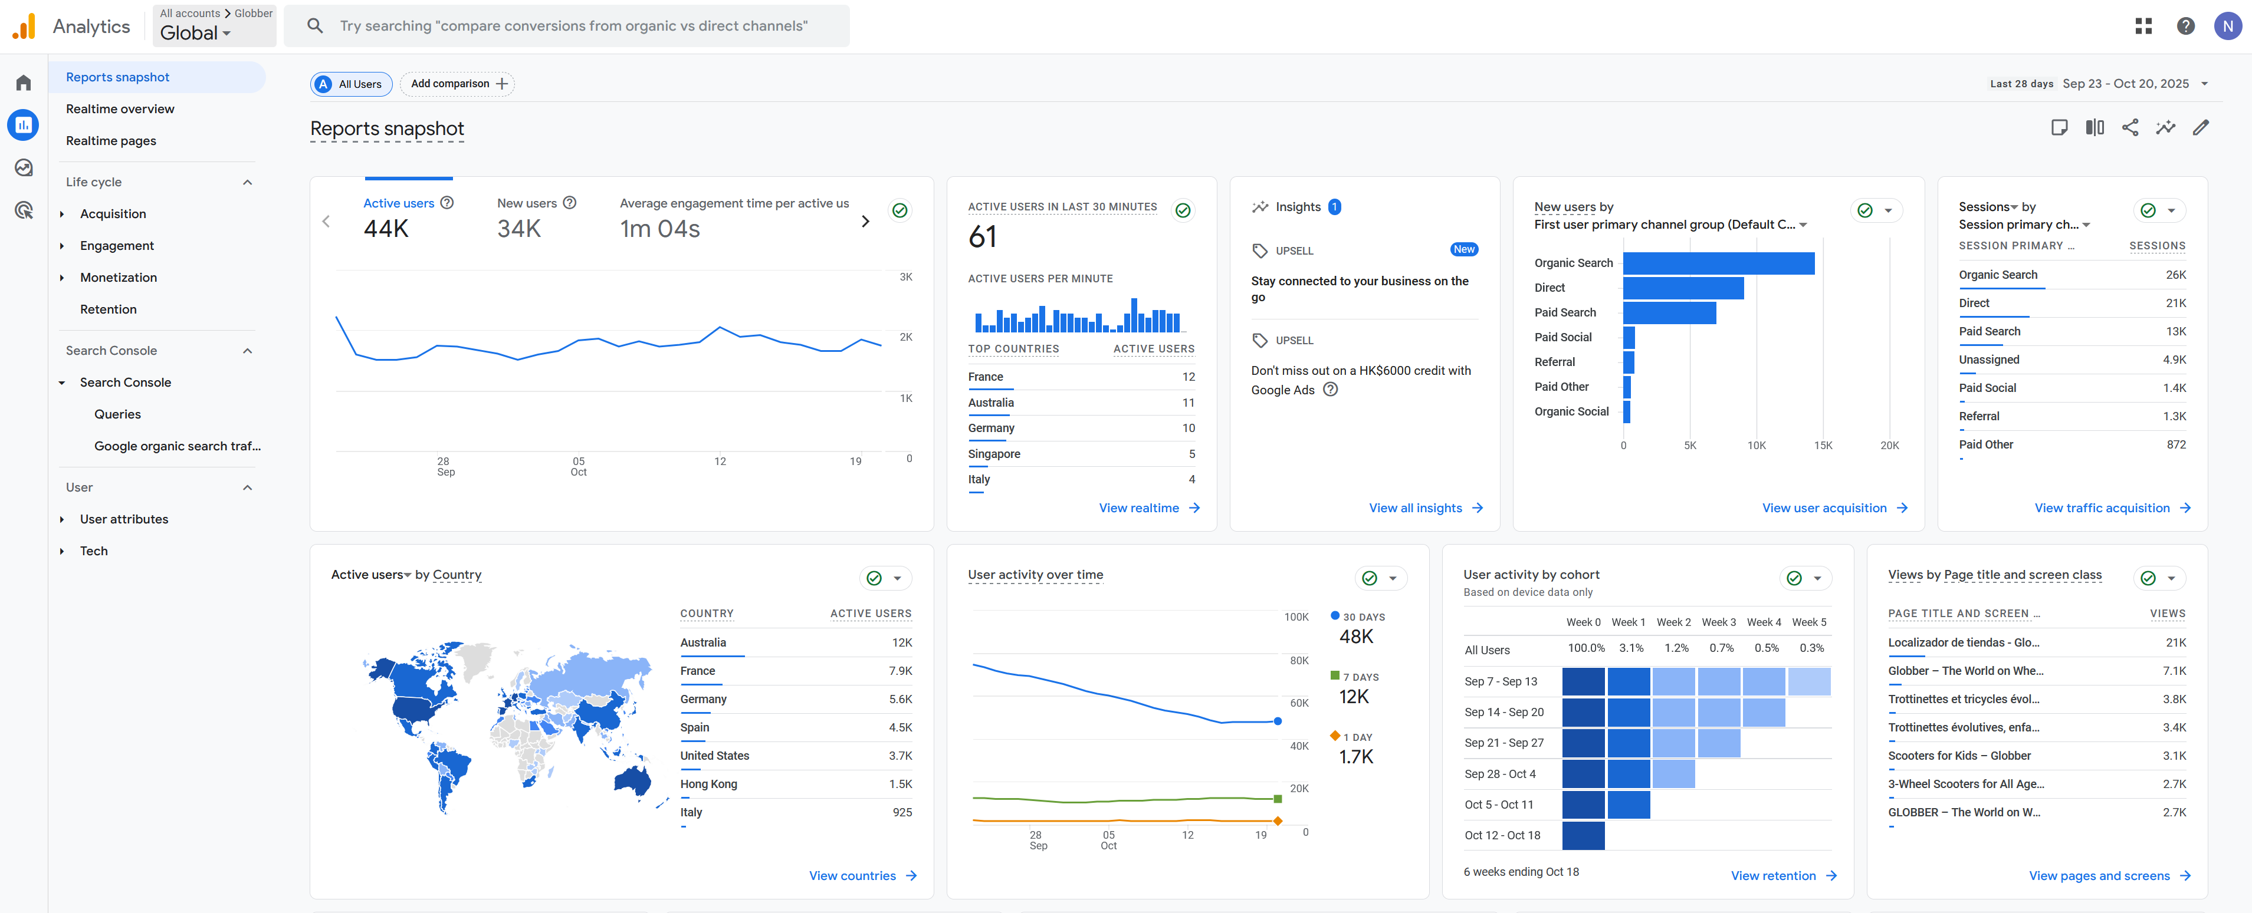Click the View retention link

coord(1784,875)
